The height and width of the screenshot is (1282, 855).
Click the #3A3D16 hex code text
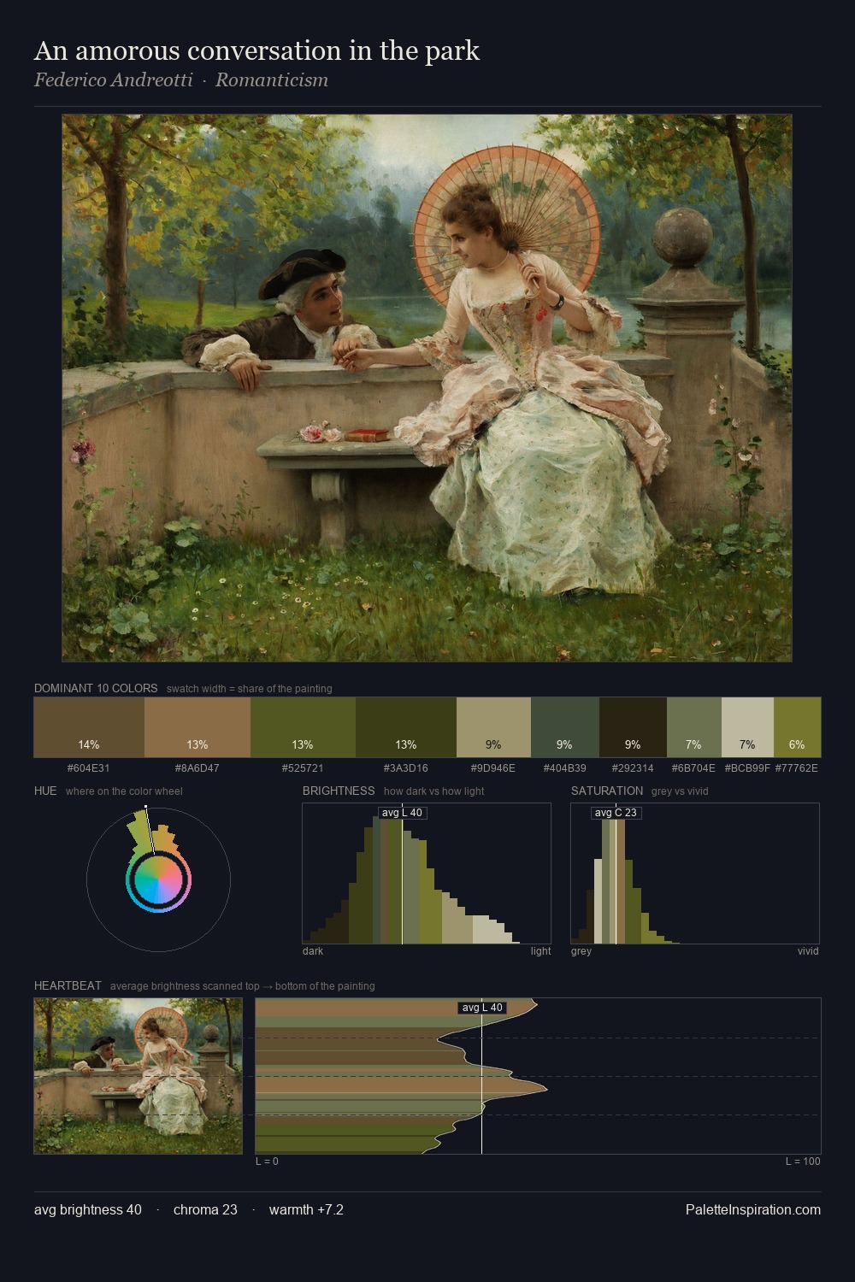[x=406, y=767]
